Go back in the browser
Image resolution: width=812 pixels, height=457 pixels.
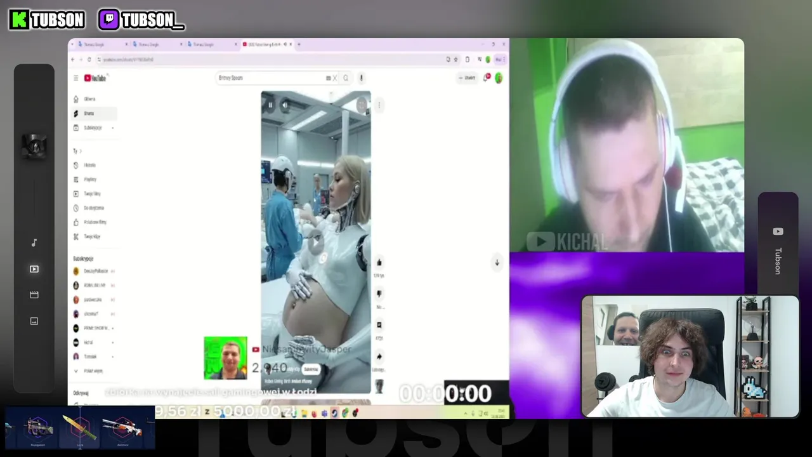pos(72,60)
